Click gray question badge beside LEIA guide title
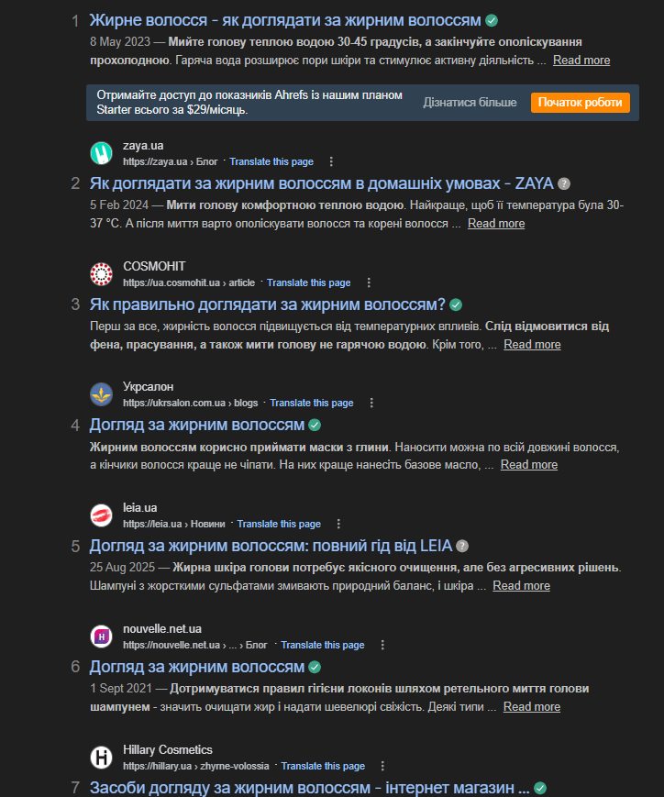 462,547
